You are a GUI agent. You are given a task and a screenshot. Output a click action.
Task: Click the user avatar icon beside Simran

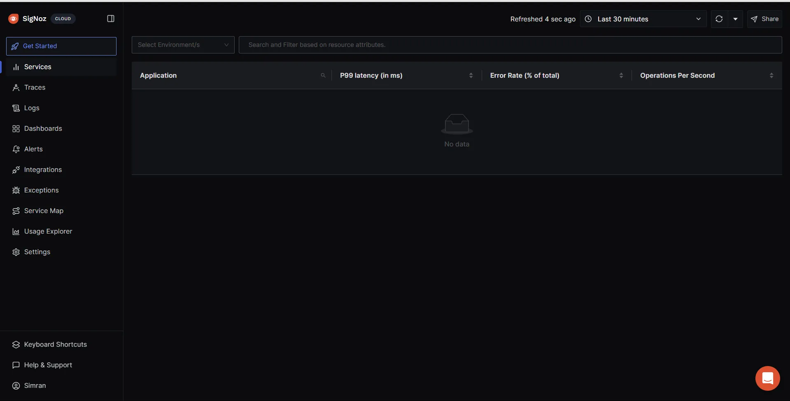16,385
